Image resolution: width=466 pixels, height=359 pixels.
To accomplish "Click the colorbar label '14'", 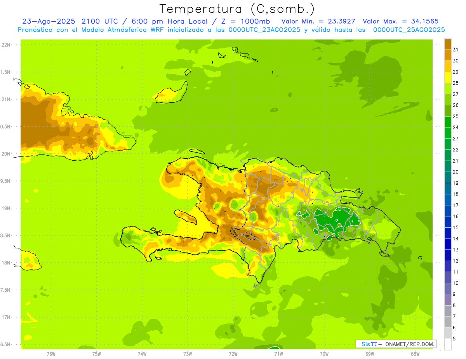I will [456, 239].
